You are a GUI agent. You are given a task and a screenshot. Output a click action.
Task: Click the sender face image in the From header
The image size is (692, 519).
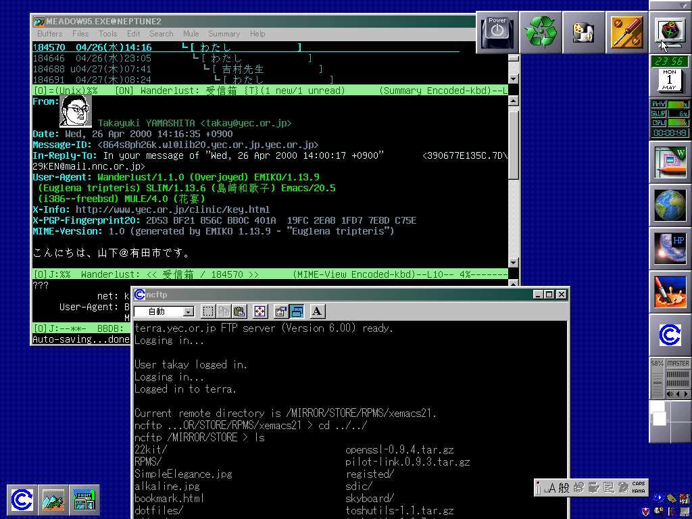coord(76,112)
